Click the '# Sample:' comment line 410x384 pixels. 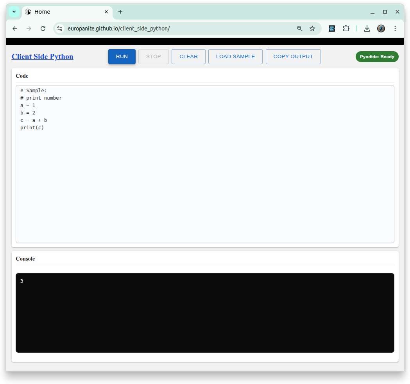(x=34, y=91)
